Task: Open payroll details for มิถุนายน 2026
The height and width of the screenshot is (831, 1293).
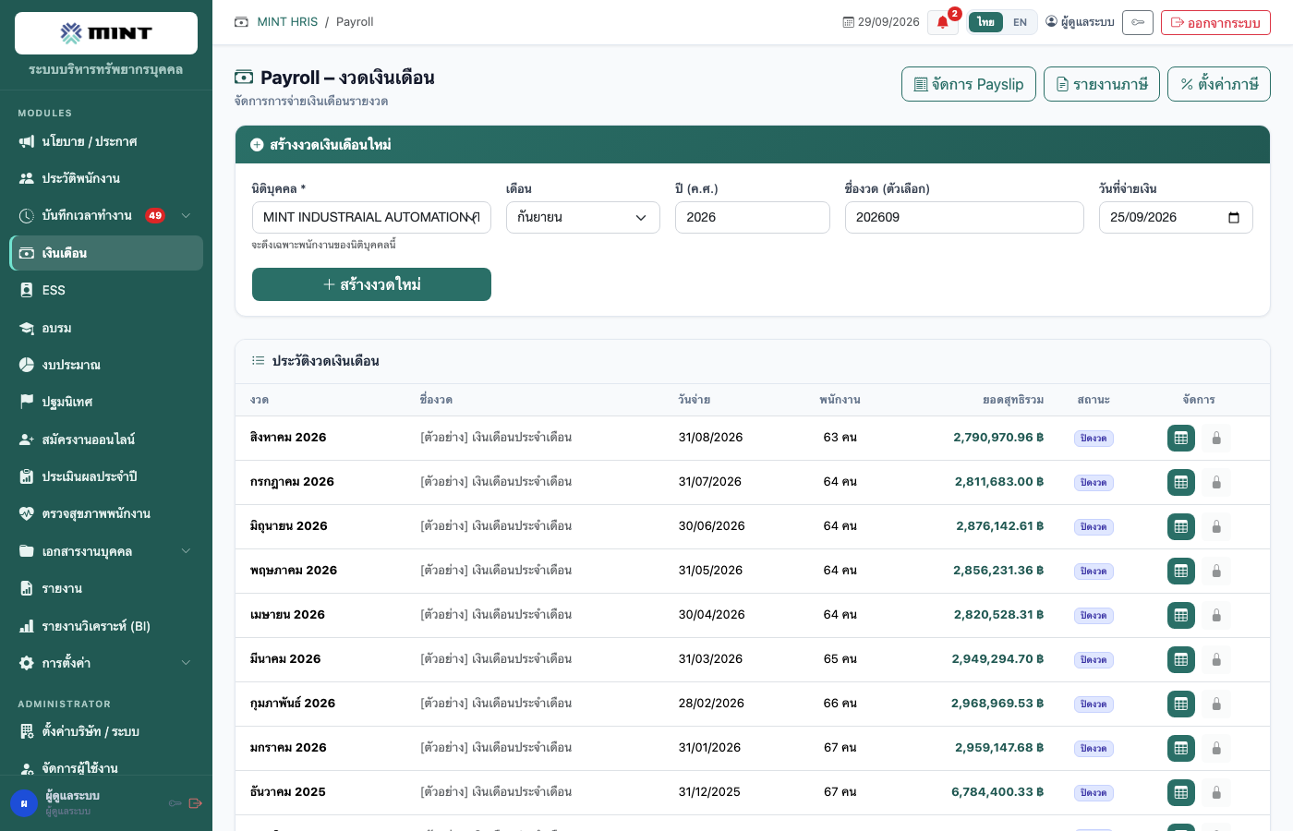Action: [1181, 527]
